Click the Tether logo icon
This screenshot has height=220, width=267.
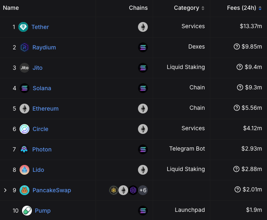(23, 27)
